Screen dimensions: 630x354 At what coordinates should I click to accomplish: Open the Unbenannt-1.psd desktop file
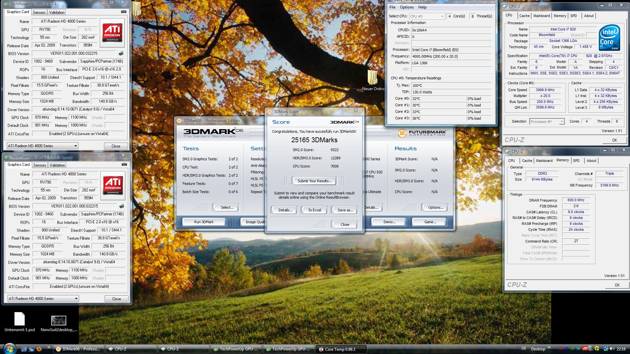tap(19, 320)
